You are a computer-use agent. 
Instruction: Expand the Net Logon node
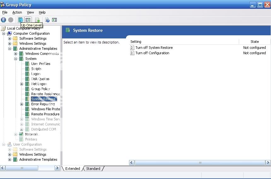click(x=21, y=84)
